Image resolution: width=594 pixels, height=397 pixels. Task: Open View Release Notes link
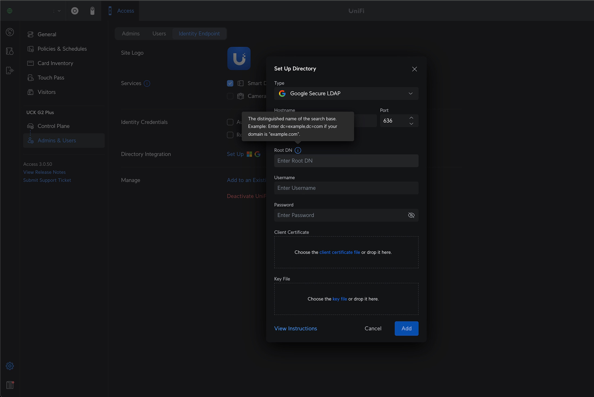44,172
